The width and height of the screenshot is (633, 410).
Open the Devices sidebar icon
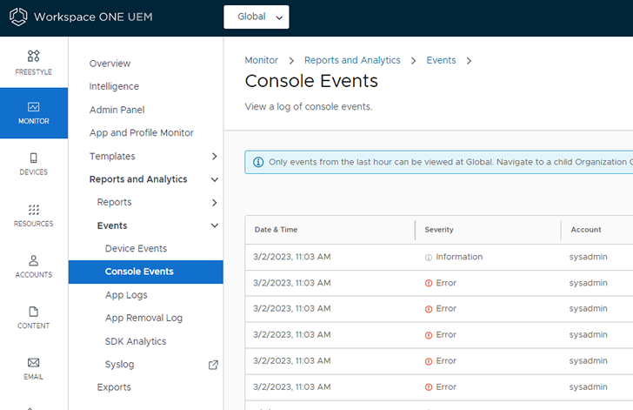pos(34,158)
